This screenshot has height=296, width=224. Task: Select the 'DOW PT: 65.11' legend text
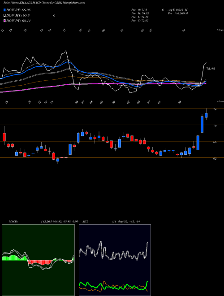pyautogui.click(x=18, y=21)
